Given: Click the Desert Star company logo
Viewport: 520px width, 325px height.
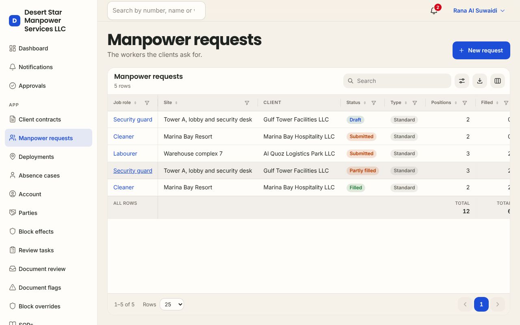Looking at the screenshot, I should 15,21.
